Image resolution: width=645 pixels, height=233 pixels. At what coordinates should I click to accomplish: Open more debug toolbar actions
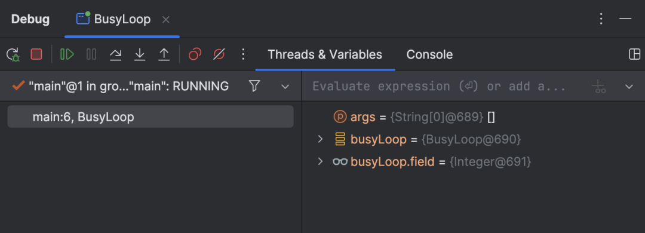pyautogui.click(x=243, y=54)
